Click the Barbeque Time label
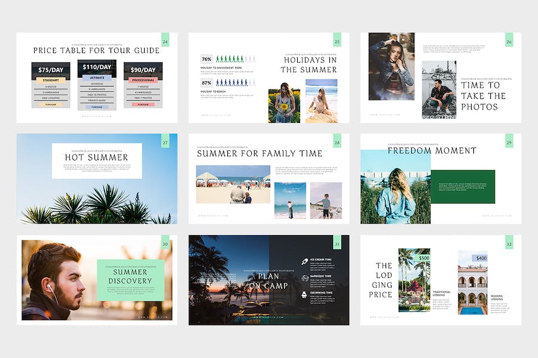This screenshot has height=358, width=538. [321, 276]
